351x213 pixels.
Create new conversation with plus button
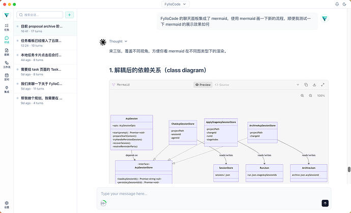click(69, 15)
